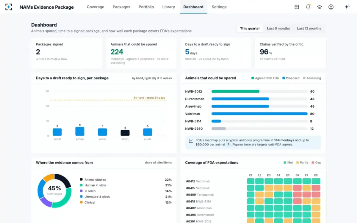357x223 pixels.
Task: Click the Durantamab progress bar
Action: coord(240,99)
